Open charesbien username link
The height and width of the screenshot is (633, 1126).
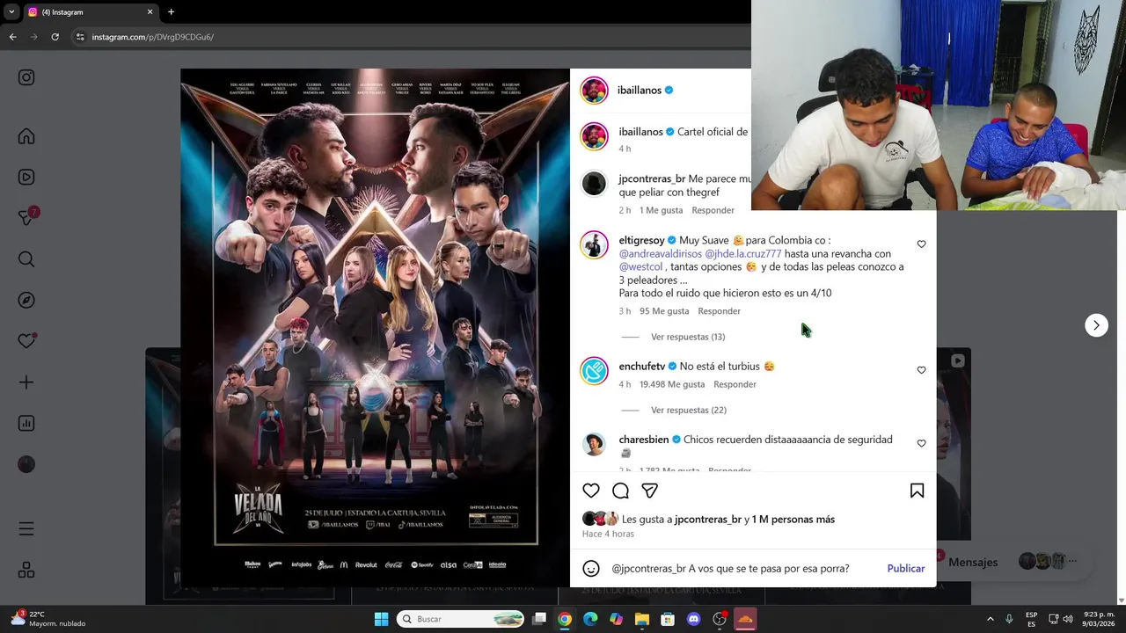point(644,440)
